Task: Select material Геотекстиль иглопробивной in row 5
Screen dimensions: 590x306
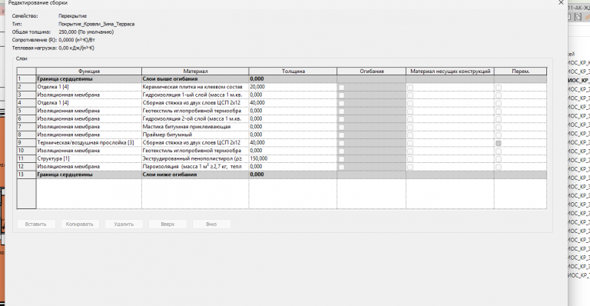Action: [x=195, y=111]
